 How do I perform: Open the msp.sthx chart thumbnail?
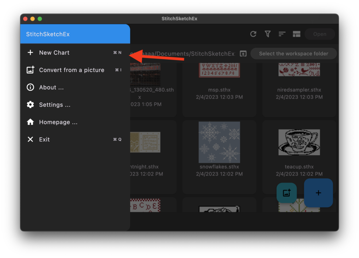(x=219, y=70)
